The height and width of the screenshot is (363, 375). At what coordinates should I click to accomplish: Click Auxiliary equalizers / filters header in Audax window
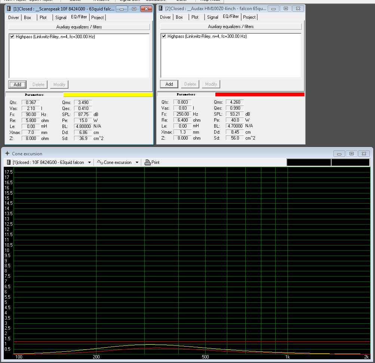(x=231, y=26)
